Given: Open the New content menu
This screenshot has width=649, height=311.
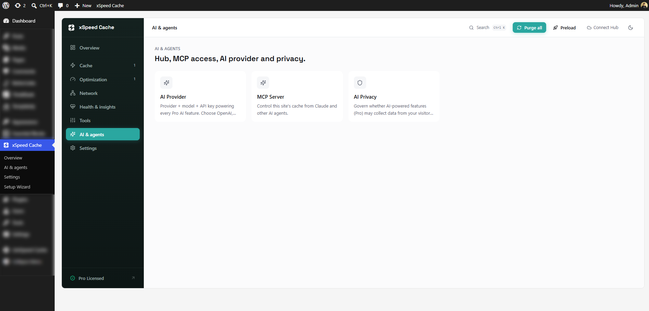Looking at the screenshot, I should (x=83, y=5).
